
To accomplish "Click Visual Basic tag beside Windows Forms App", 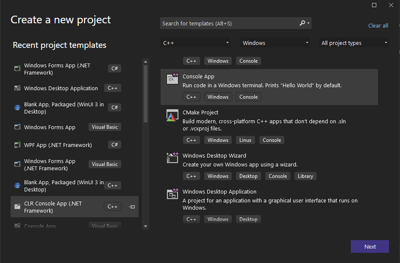I will pyautogui.click(x=105, y=127).
